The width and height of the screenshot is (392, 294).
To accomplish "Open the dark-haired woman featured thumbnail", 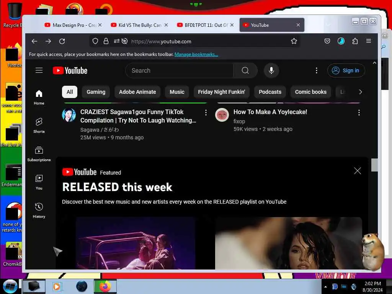I will click(289, 243).
